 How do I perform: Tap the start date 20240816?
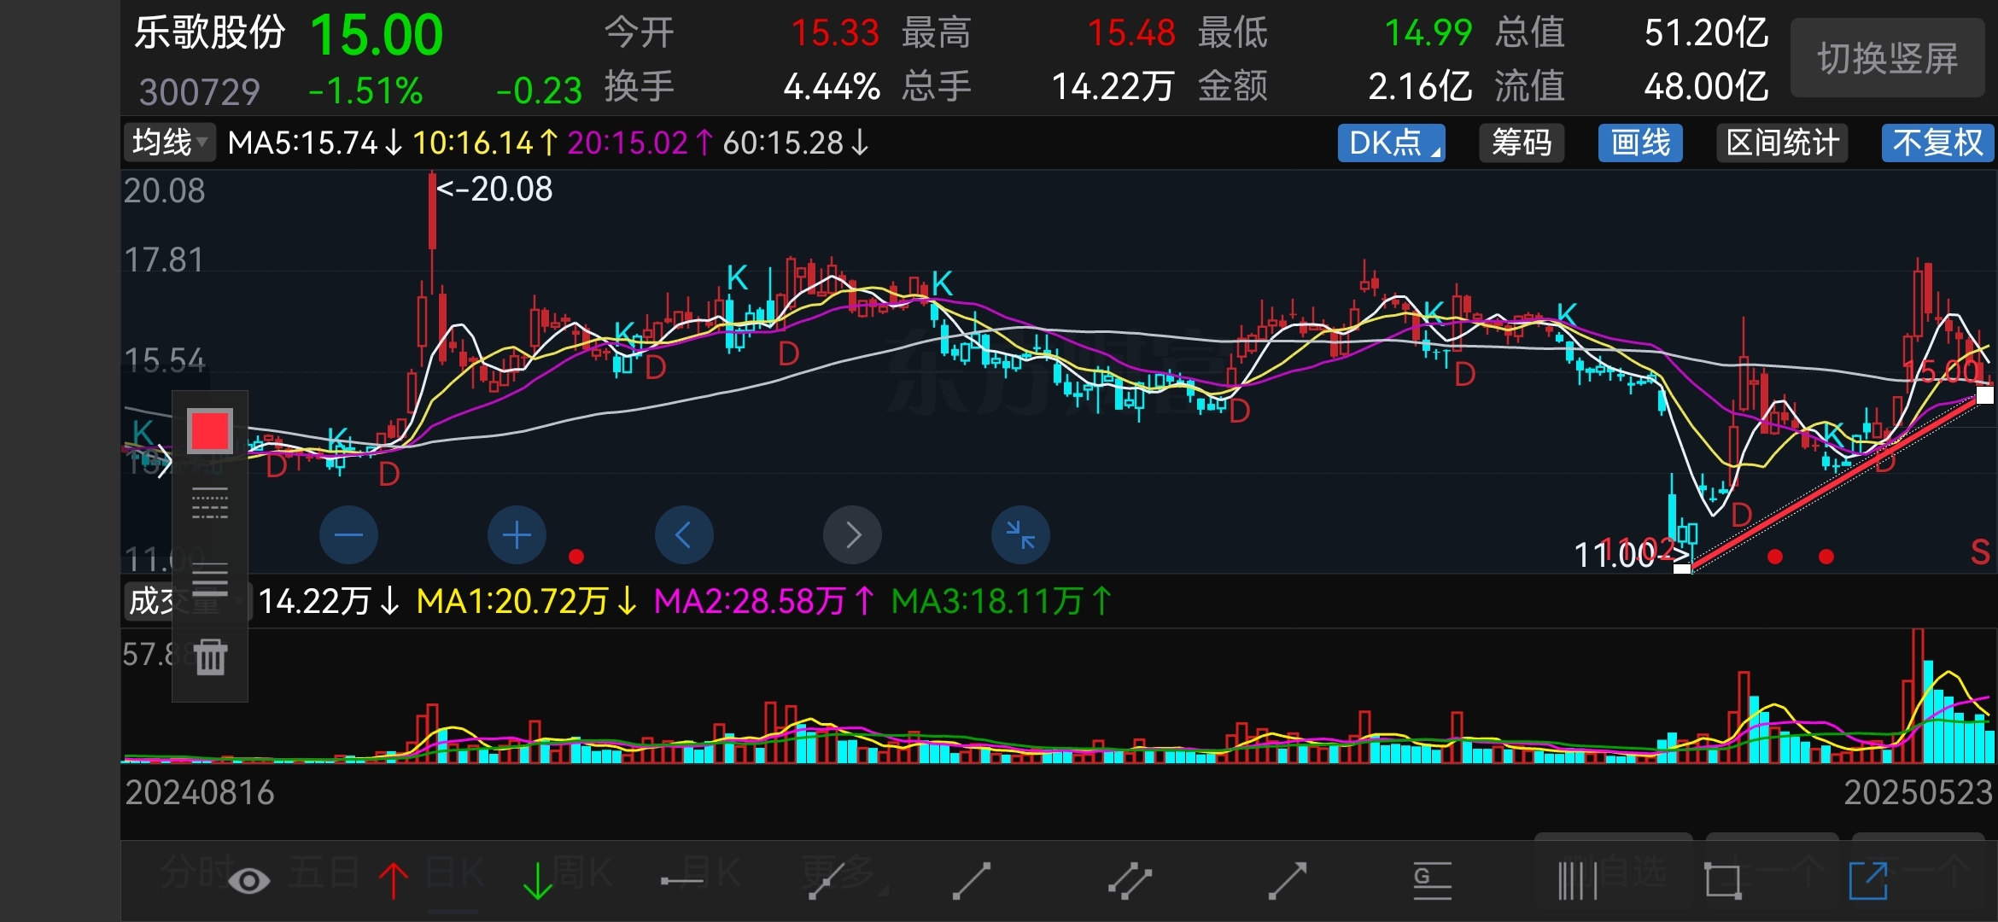coord(200,792)
